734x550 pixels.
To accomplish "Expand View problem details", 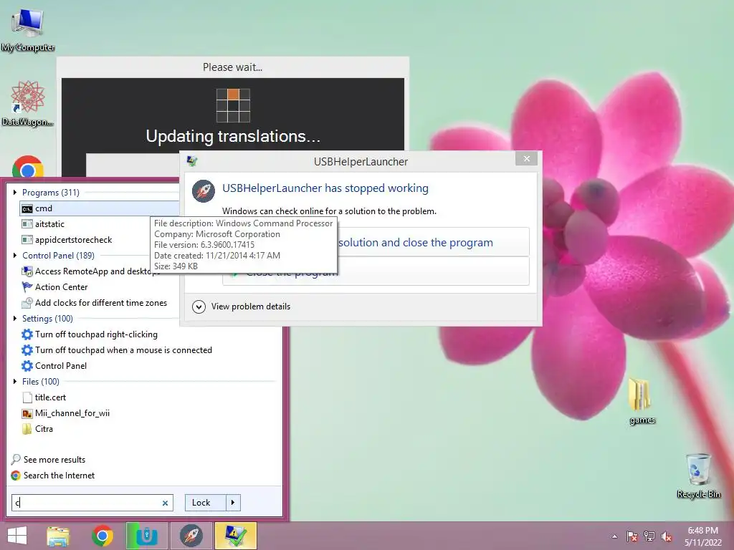I will (199, 307).
